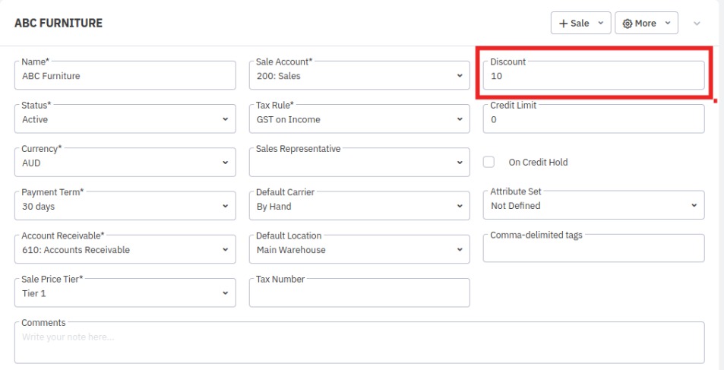Open the Default Carrier dropdown

coord(359,206)
